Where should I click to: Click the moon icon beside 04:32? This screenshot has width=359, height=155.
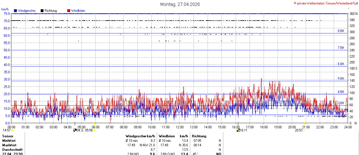tap(75, 130)
